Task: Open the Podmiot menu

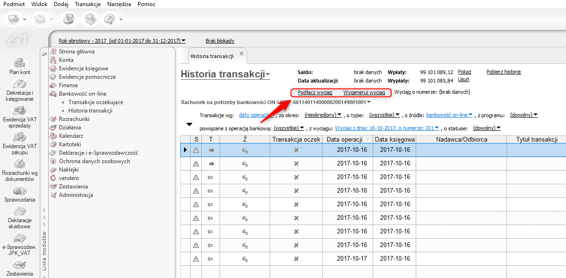Action: click(14, 4)
